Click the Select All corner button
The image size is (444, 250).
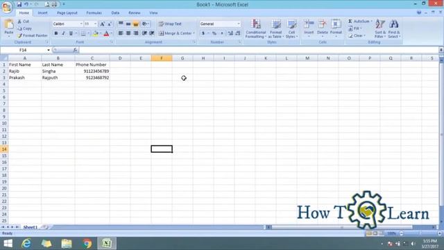(4, 58)
